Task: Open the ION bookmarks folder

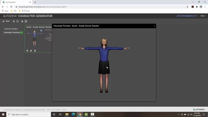Action: pos(13,11)
